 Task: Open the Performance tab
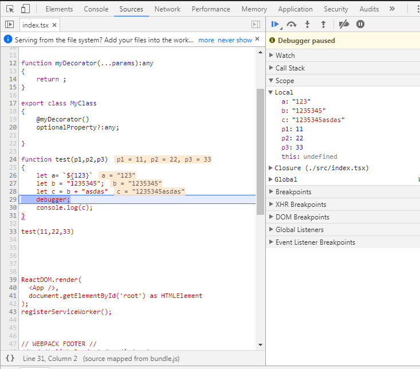211,9
